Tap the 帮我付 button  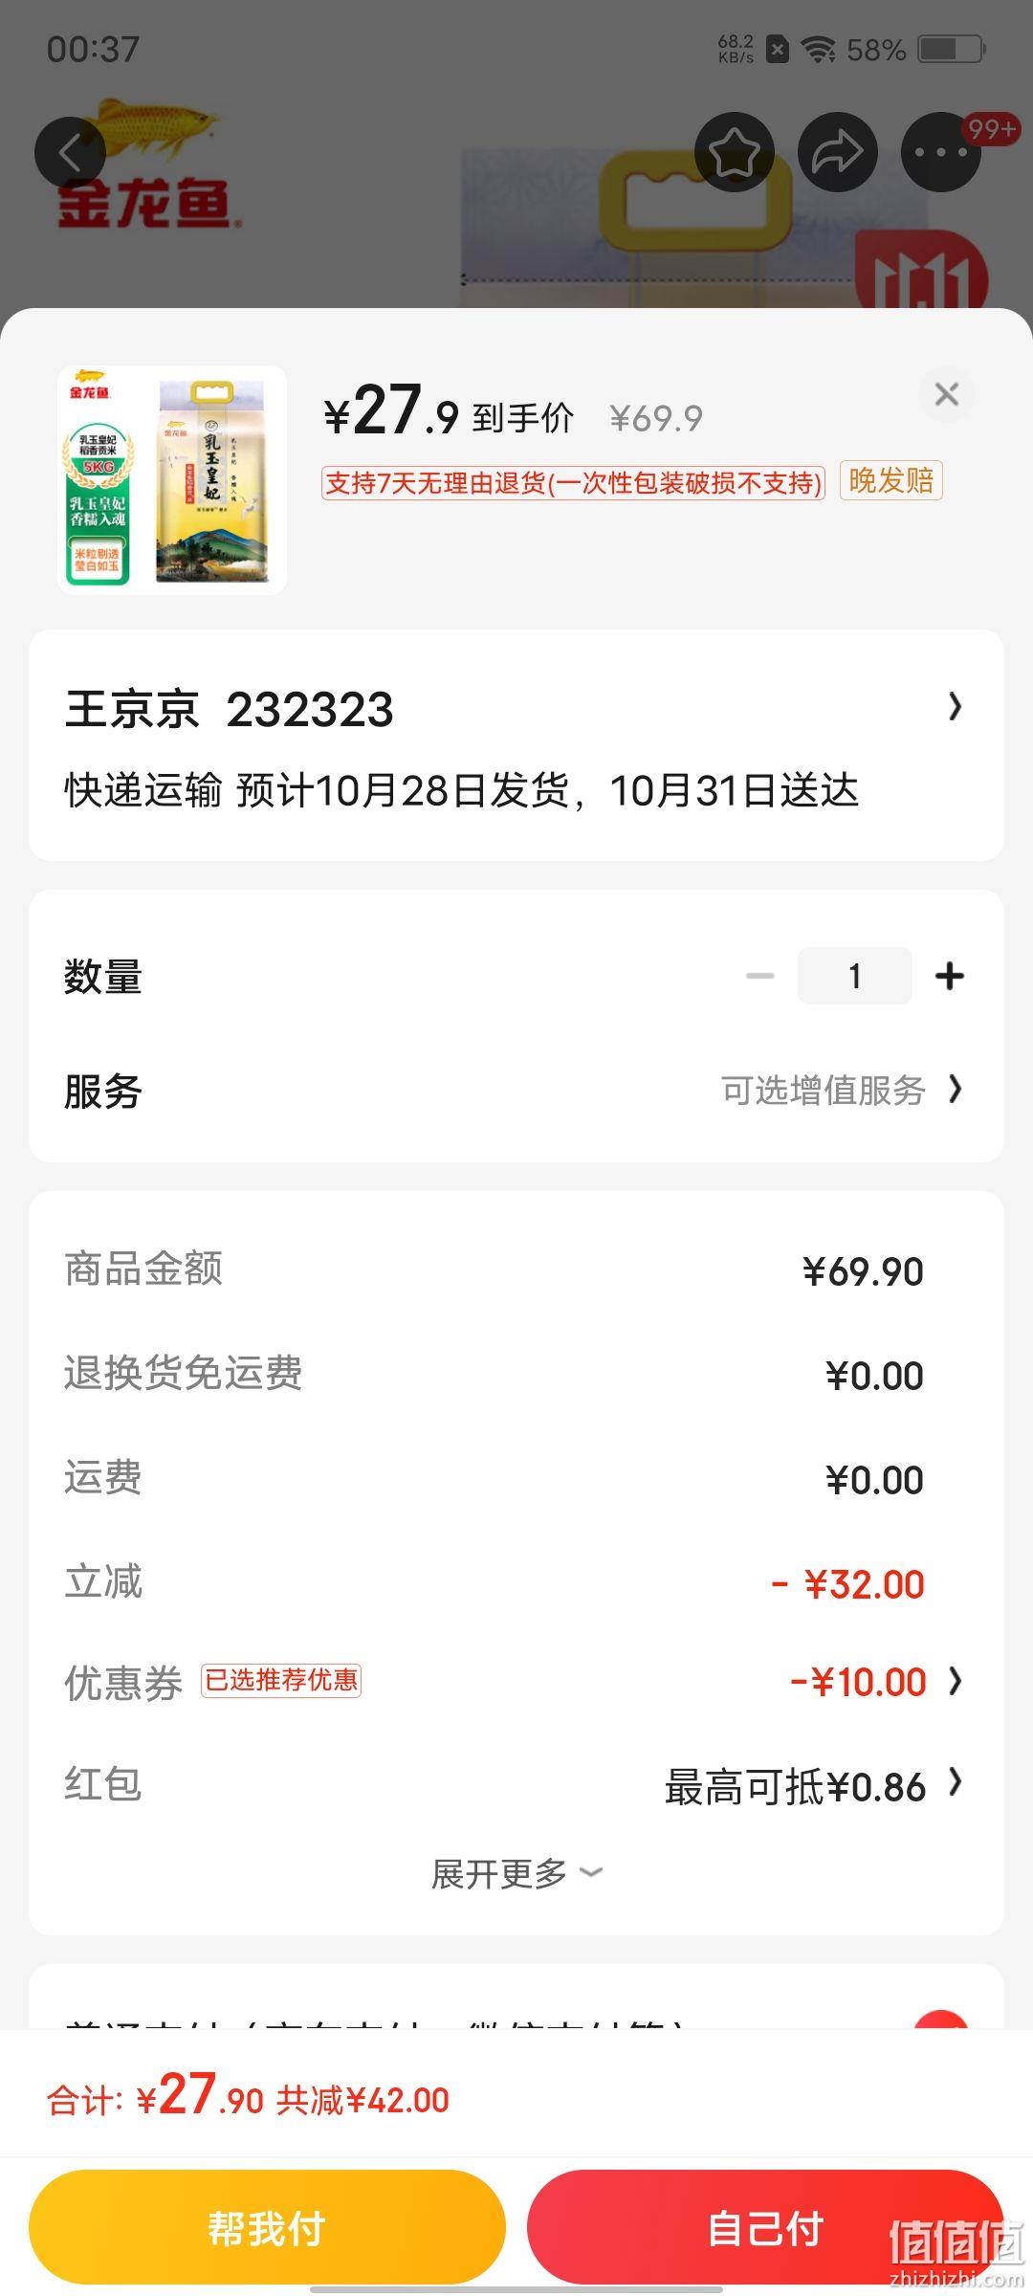click(x=267, y=2227)
